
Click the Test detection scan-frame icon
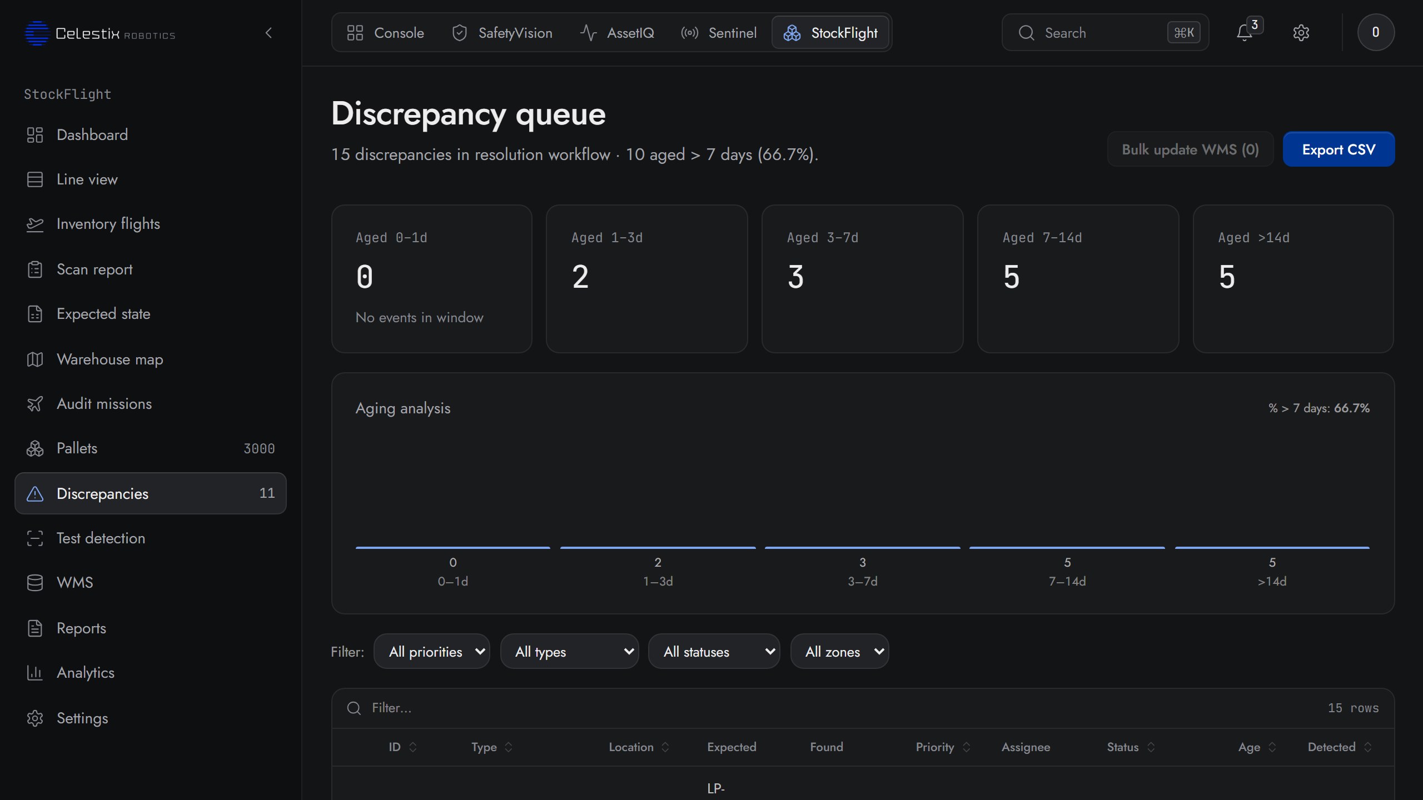pos(35,538)
